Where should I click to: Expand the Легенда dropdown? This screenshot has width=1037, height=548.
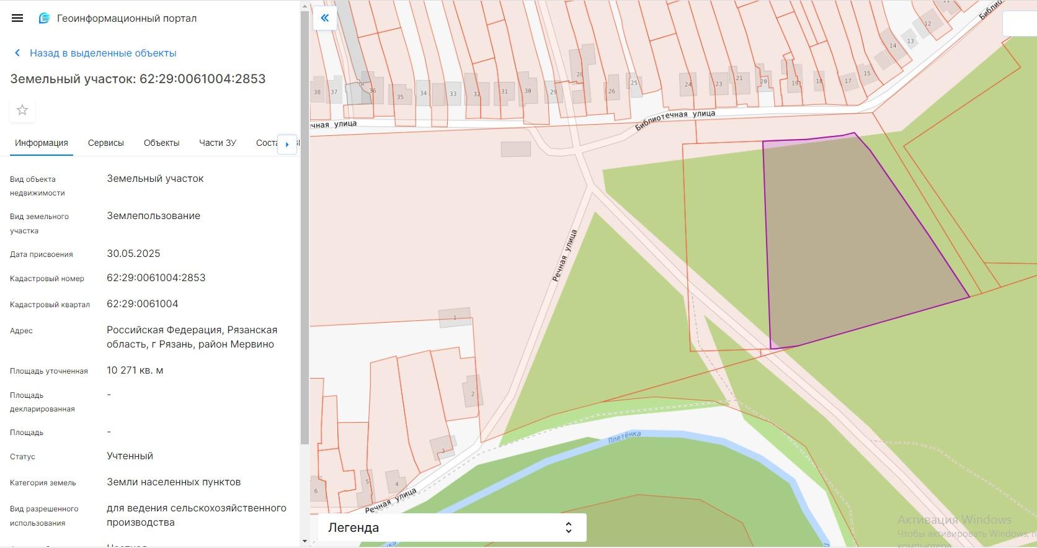(568, 528)
